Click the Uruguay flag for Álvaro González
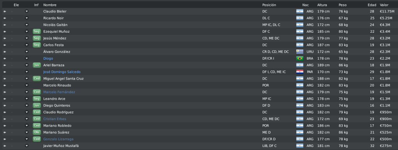The width and height of the screenshot is (398, 150). click(300, 51)
